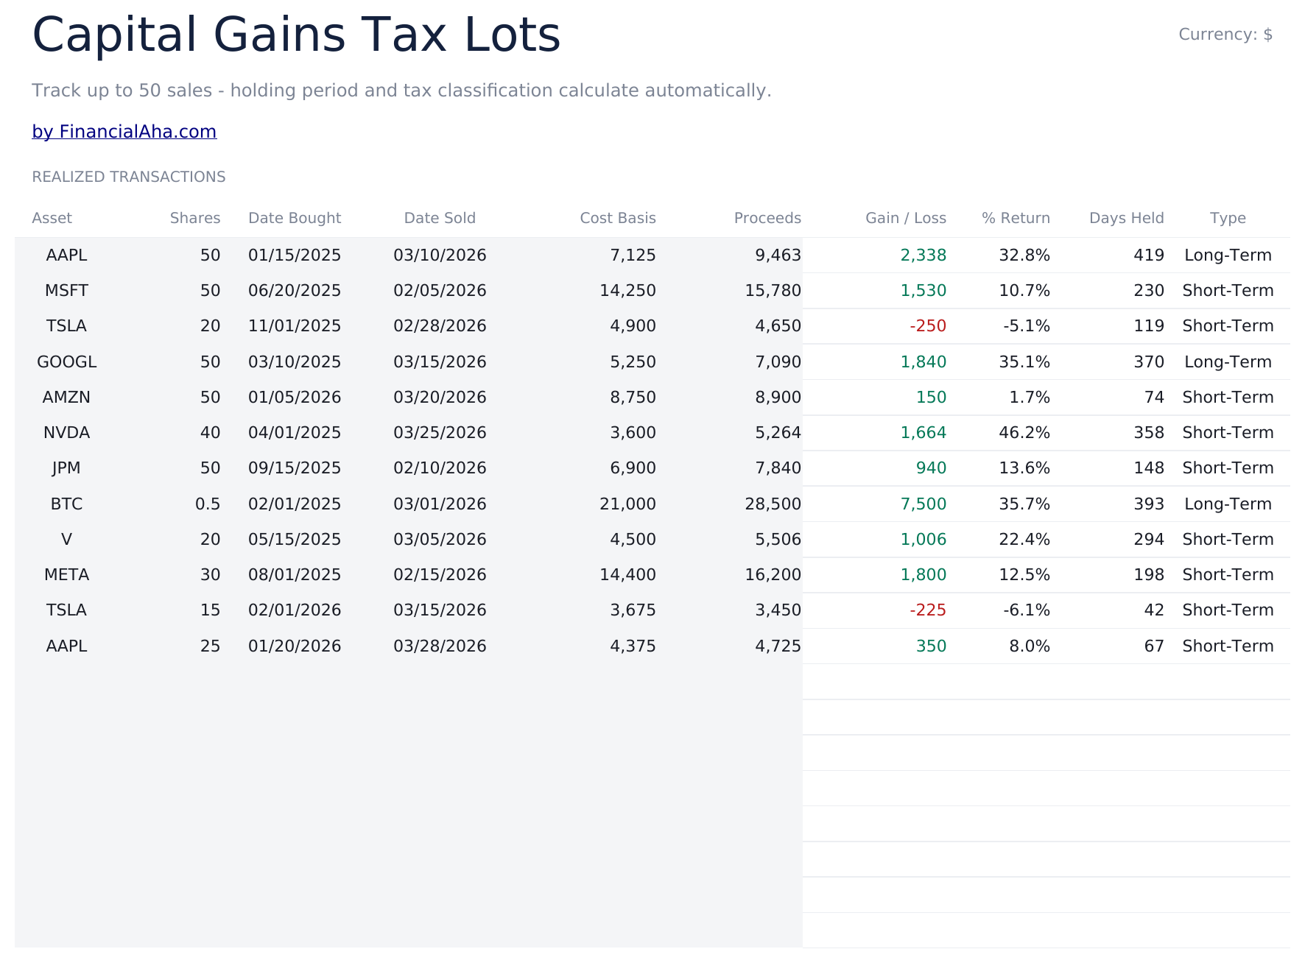Image resolution: width=1305 pixels, height=963 pixels.
Task: Click the JPM asset cell
Action: click(66, 468)
